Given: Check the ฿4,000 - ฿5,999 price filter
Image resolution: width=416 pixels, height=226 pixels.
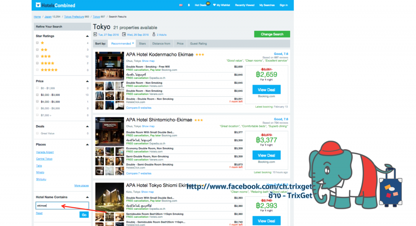Looking at the screenshot, I should coord(37,102).
